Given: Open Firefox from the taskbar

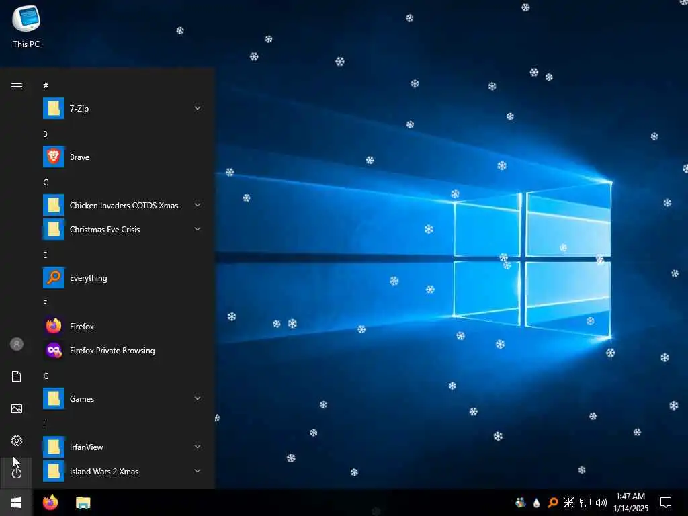Looking at the screenshot, I should click(50, 503).
